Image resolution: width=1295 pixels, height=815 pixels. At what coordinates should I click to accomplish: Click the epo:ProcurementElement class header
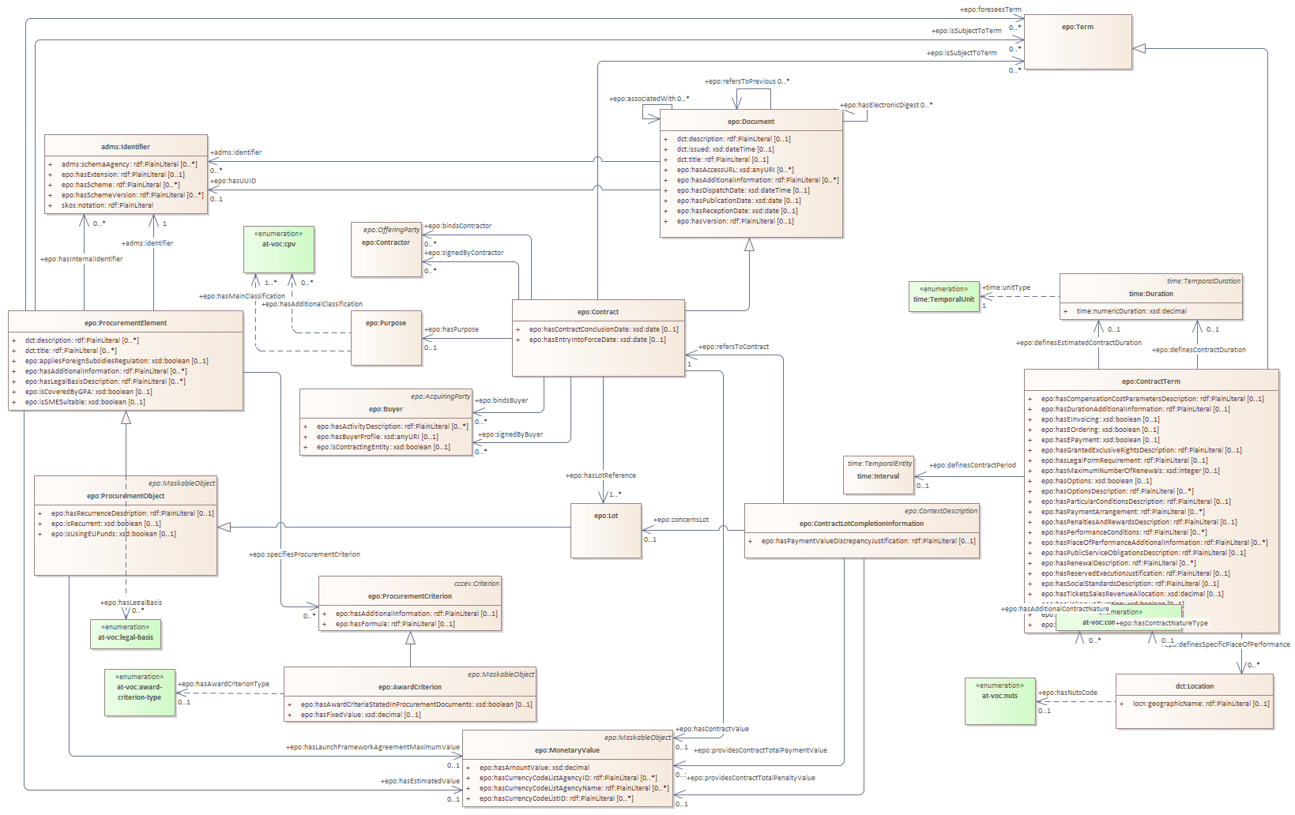[x=126, y=323]
